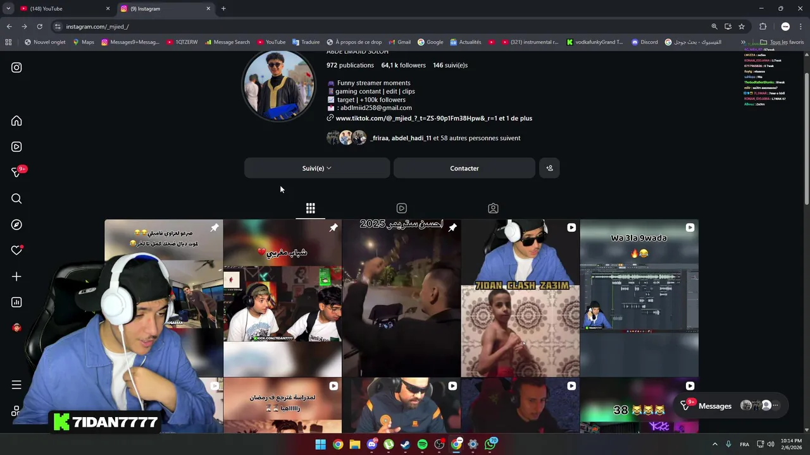Click the add similar accounts icon button
Screen dimensions: 810x455
549,168
